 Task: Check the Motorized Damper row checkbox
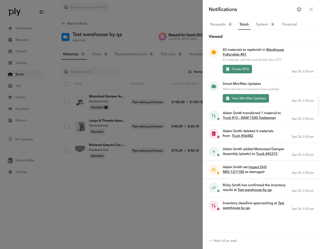point(67,102)
